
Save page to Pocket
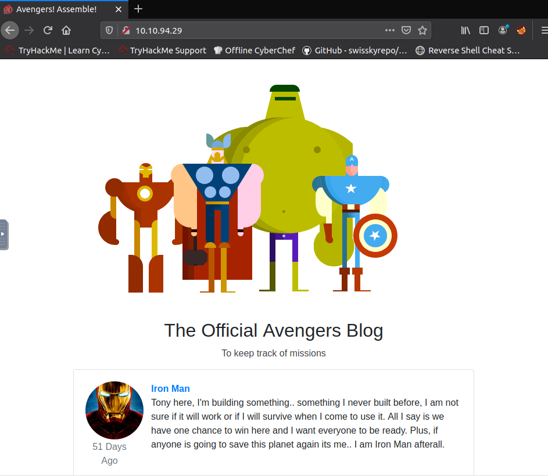point(406,30)
